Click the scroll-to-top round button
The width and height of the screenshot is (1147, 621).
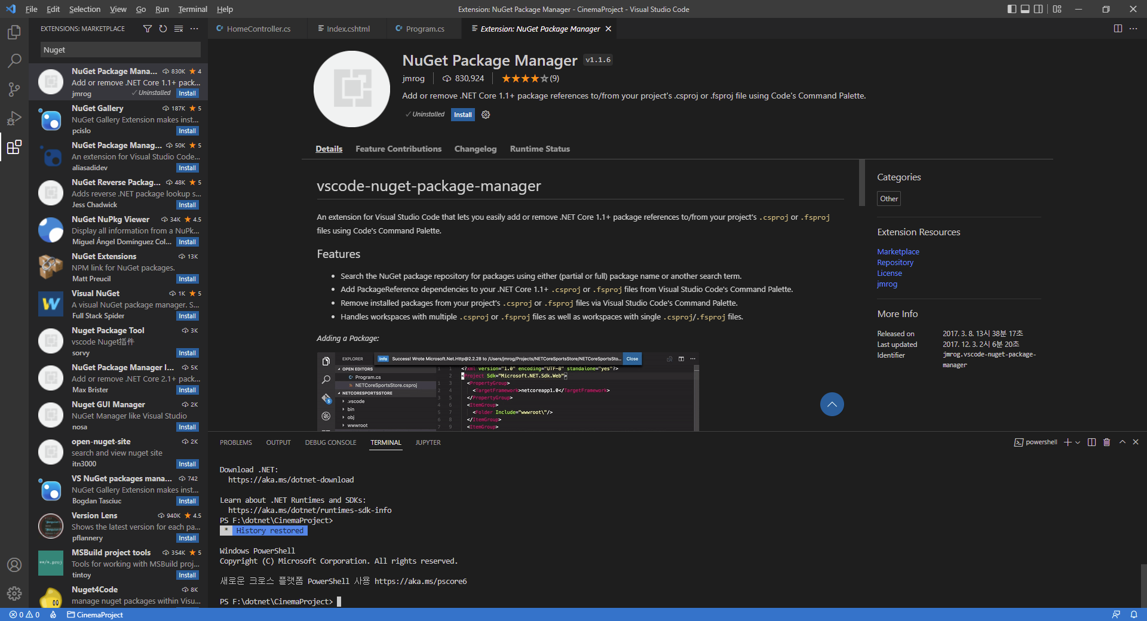pyautogui.click(x=832, y=405)
